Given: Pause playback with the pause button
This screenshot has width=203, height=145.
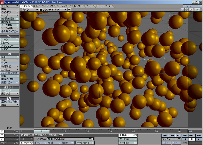Looking at the screenshot, I should 192,139.
